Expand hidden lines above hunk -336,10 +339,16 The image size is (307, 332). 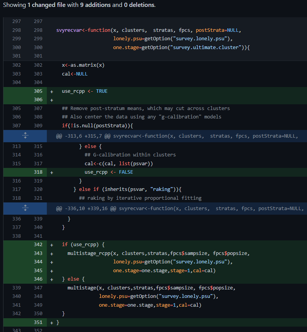25,208
